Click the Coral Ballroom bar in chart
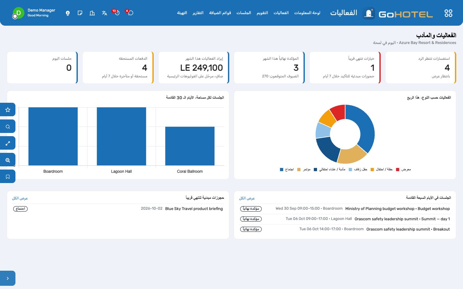Viewport: 463px width, 289px height. click(x=190, y=146)
